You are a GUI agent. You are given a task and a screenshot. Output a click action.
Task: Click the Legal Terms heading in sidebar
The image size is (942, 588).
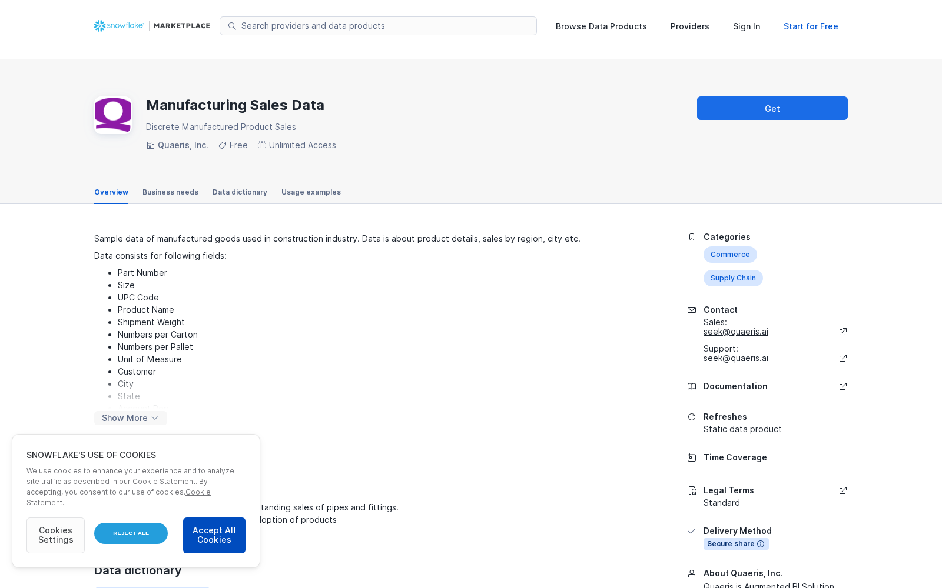[729, 490]
